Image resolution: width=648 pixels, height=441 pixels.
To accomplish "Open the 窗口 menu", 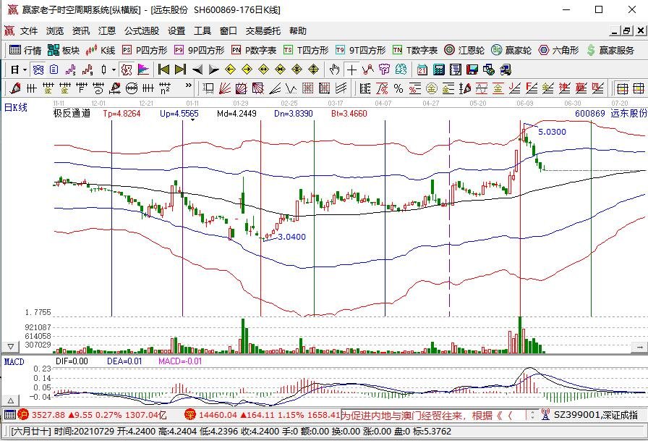I will 229,31.
